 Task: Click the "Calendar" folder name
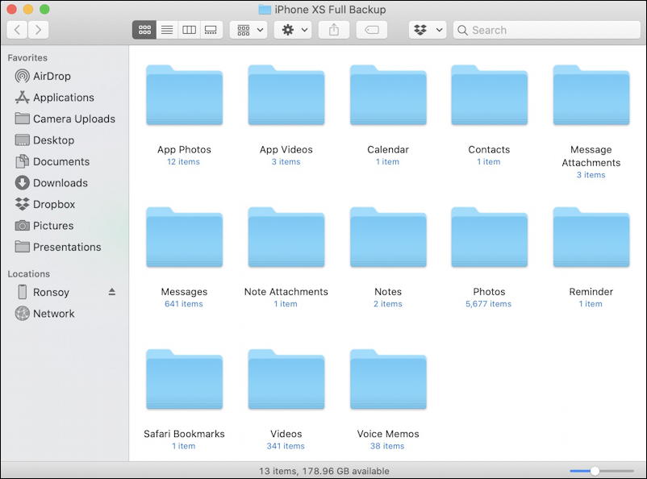[x=388, y=149]
